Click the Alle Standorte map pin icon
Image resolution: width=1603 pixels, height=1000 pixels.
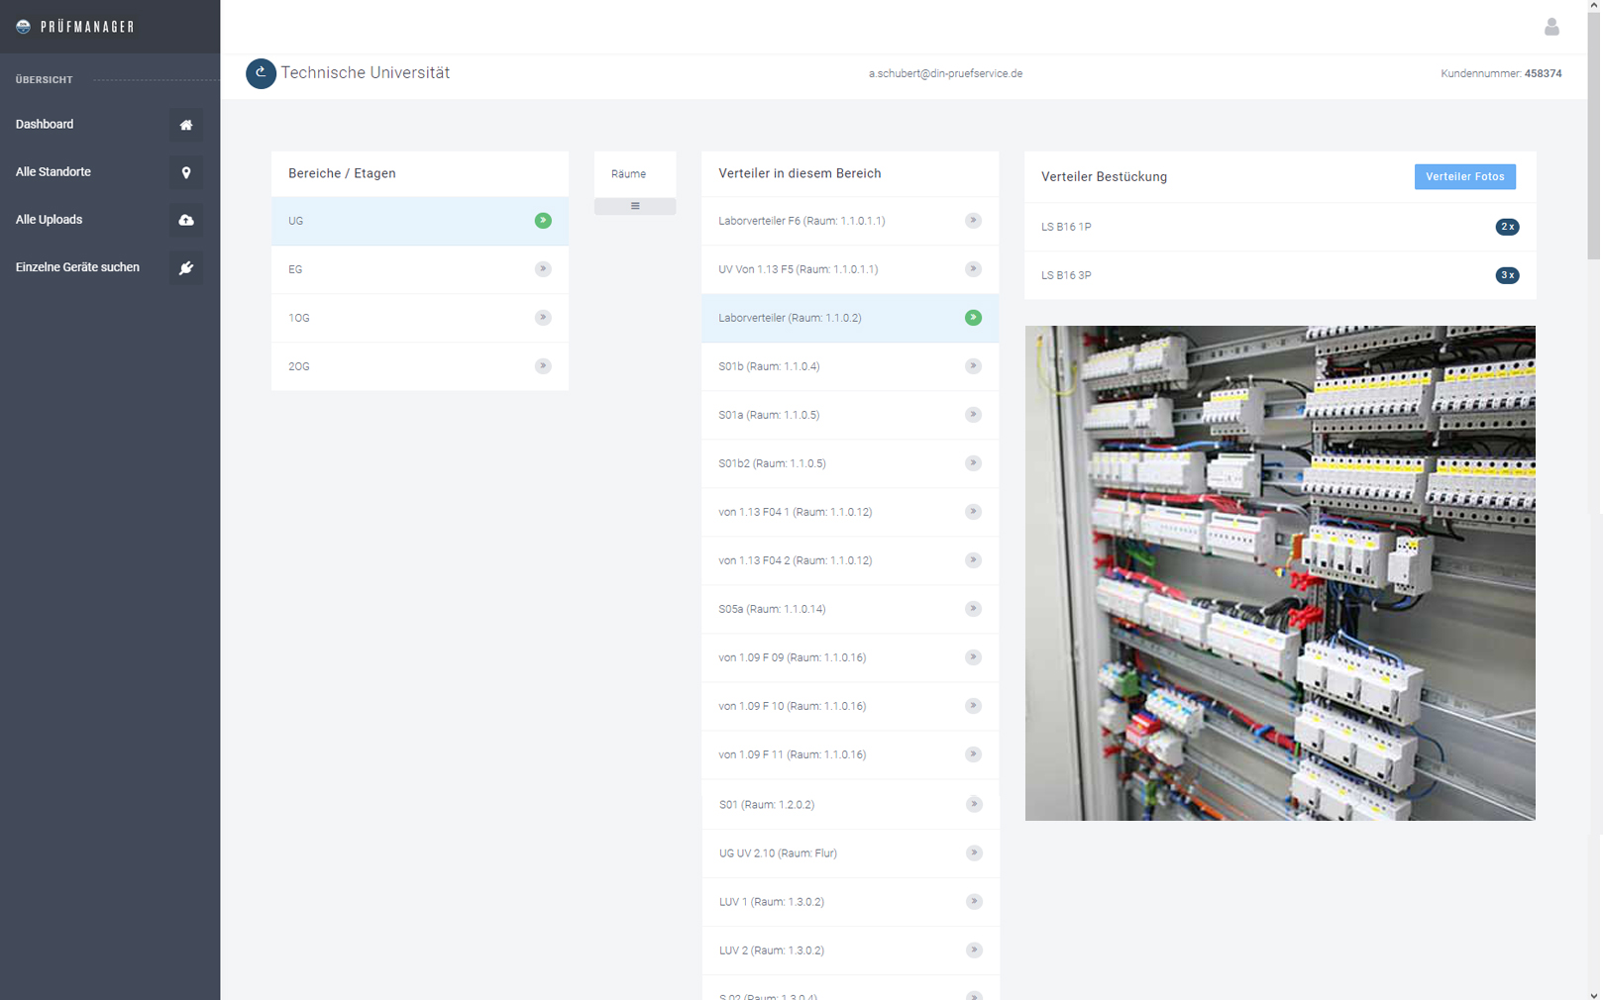185,172
